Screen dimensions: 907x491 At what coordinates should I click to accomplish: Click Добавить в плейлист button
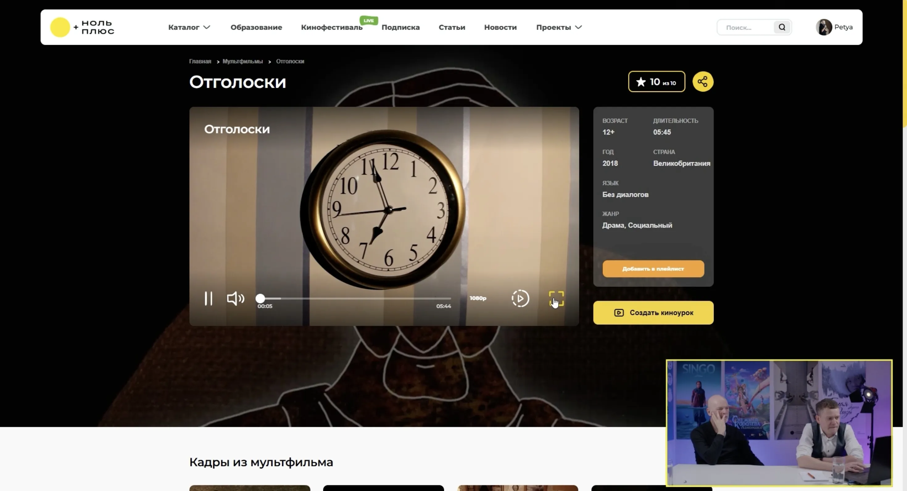coord(653,269)
